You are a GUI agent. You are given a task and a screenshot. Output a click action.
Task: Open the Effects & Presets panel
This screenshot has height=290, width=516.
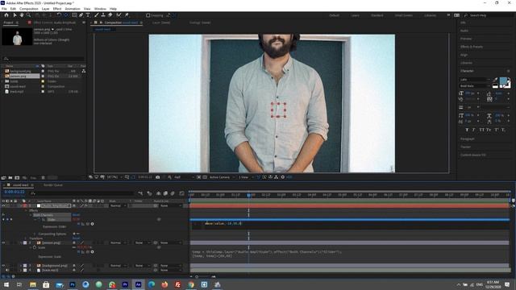(x=472, y=47)
